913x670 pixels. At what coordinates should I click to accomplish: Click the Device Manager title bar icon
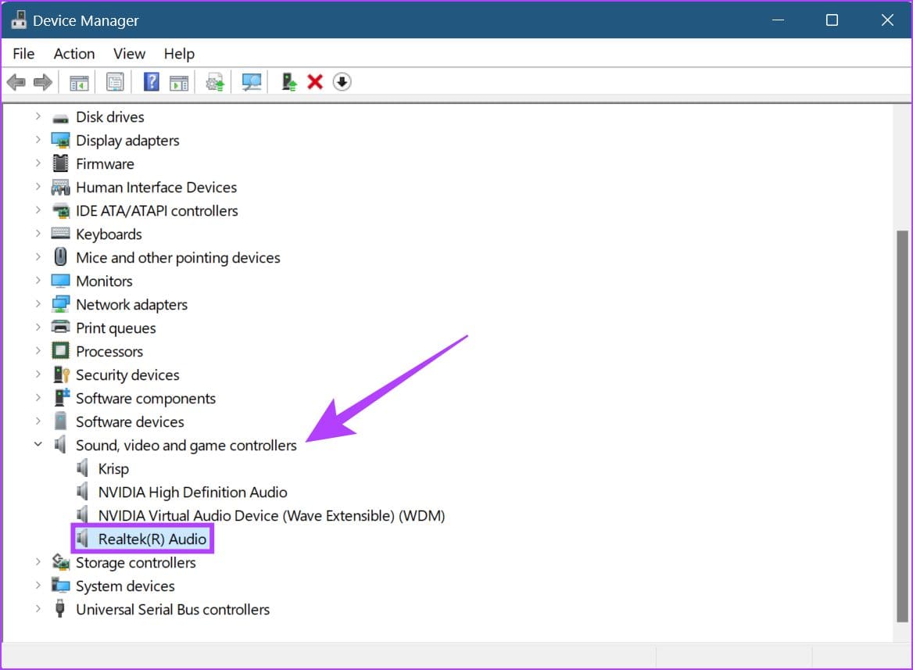pos(19,20)
